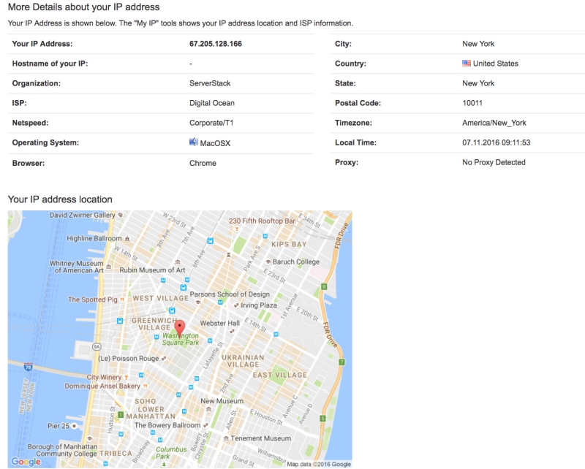Click the local time 07.11.2016 09:11:53
The width and height of the screenshot is (585, 469).
point(497,142)
